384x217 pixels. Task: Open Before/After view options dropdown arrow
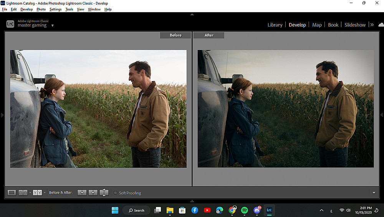click(x=45, y=192)
